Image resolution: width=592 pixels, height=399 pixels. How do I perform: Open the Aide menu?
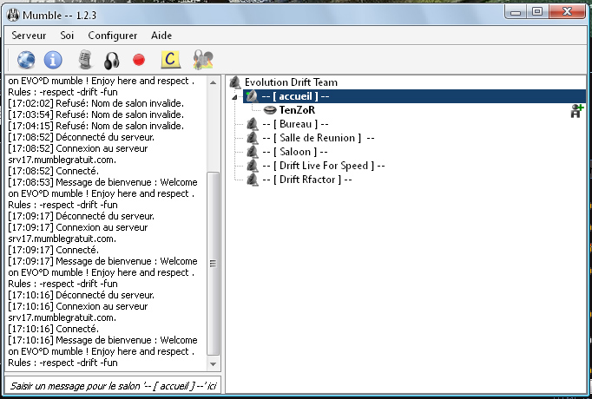[161, 36]
